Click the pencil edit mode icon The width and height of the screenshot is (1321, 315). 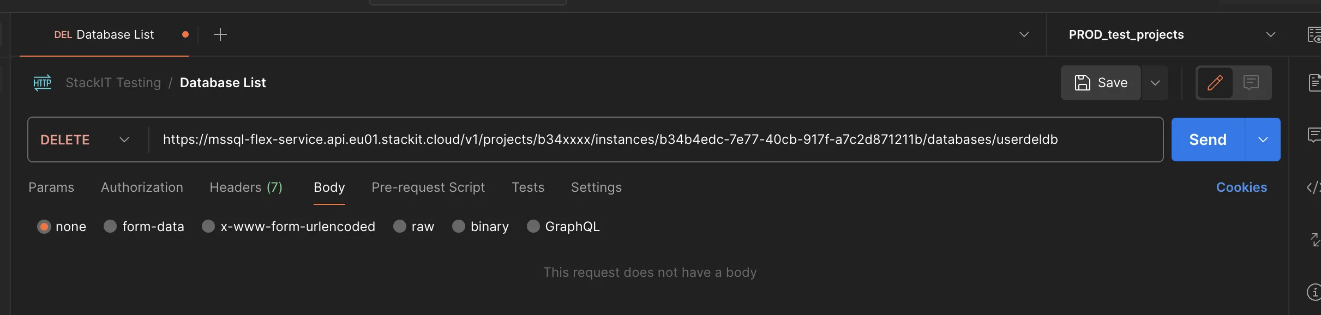tap(1215, 83)
